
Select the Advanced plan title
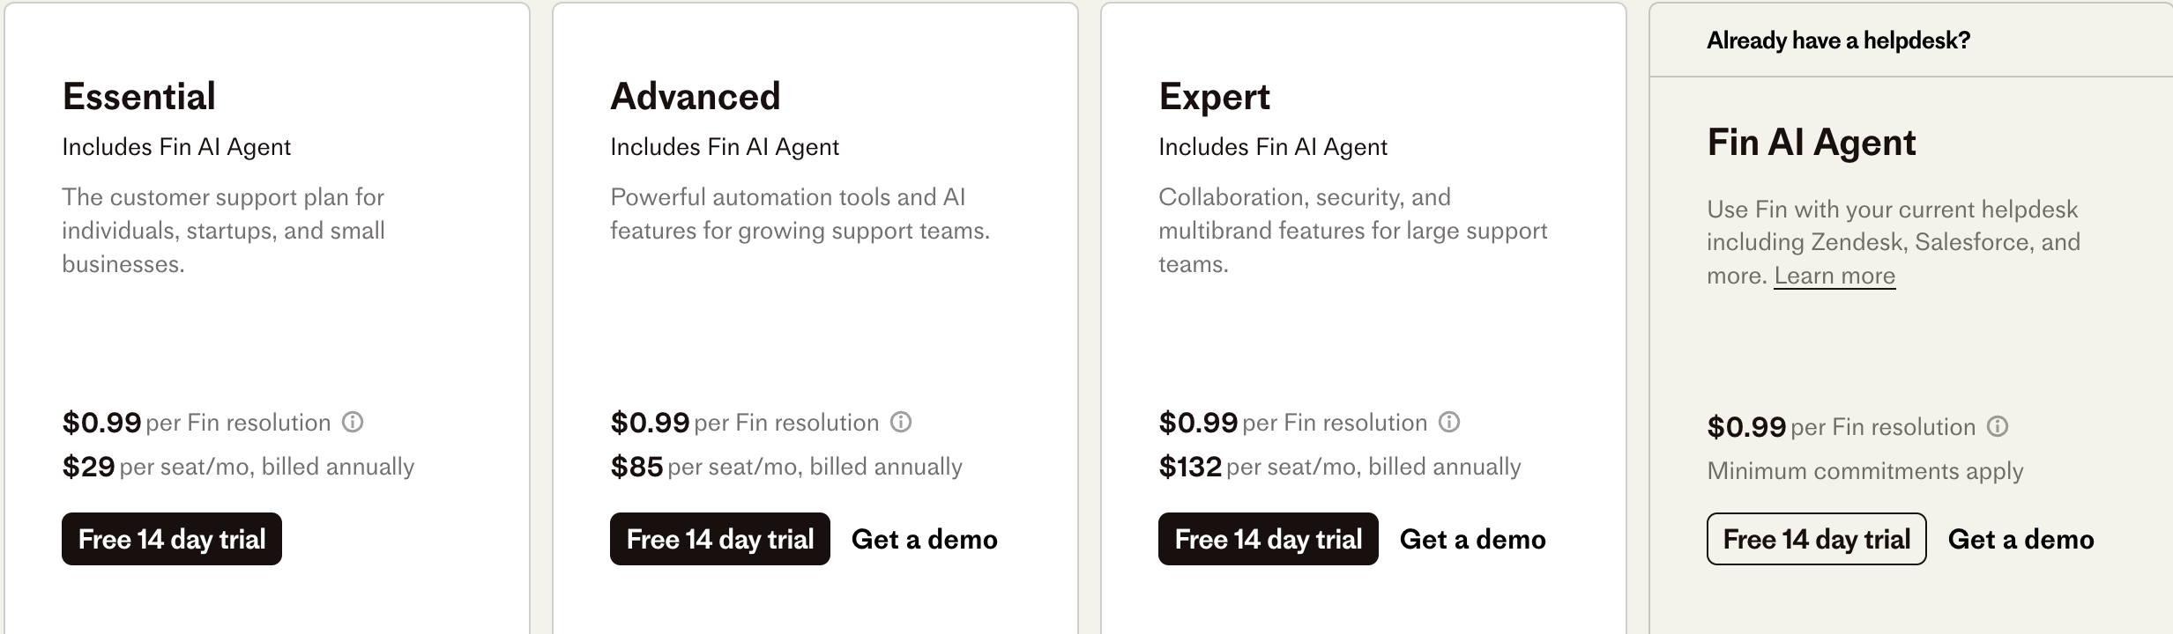(x=696, y=97)
